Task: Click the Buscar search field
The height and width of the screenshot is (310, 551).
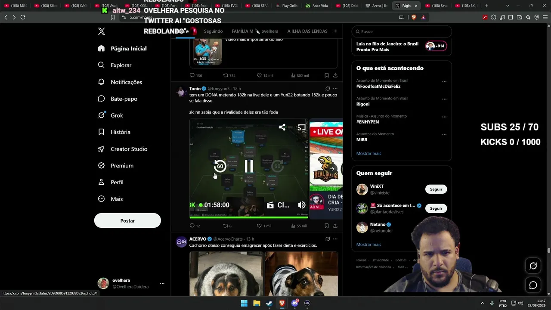Action: tap(402, 31)
